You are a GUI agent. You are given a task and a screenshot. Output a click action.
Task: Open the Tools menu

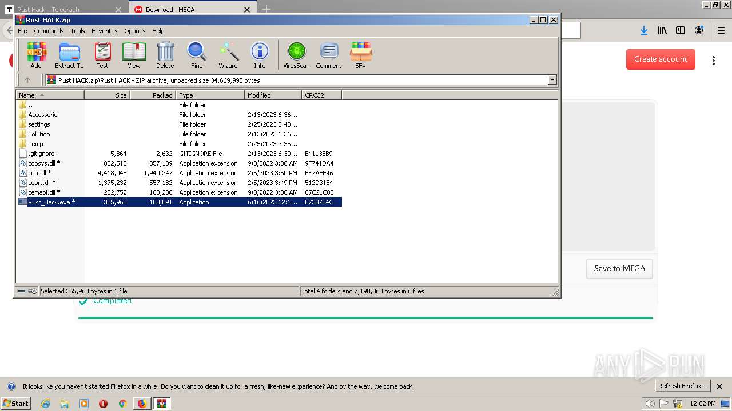click(78, 31)
